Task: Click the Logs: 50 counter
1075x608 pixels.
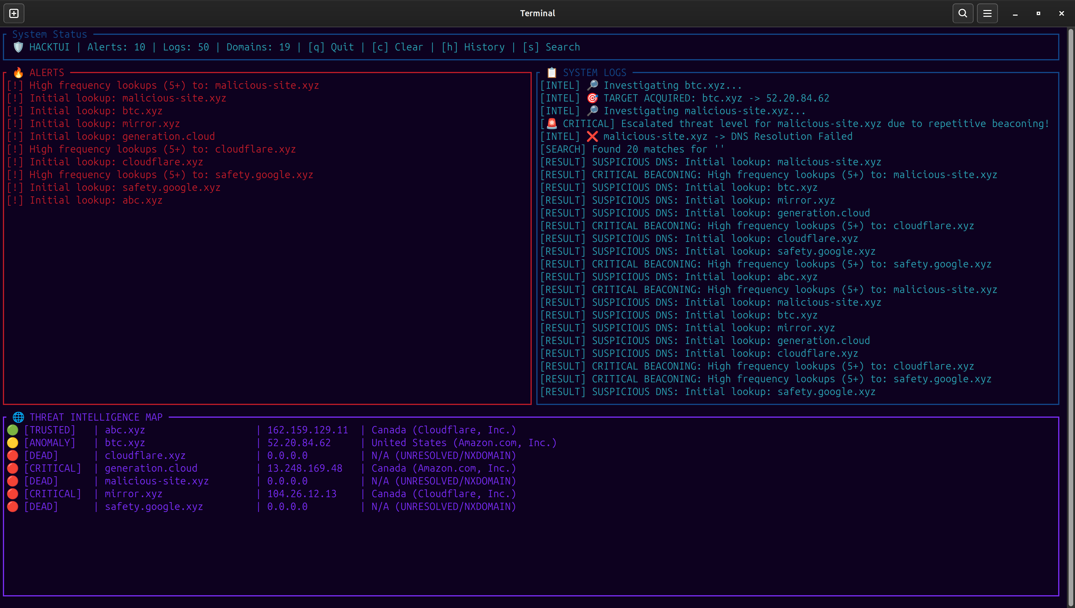Action: (186, 47)
